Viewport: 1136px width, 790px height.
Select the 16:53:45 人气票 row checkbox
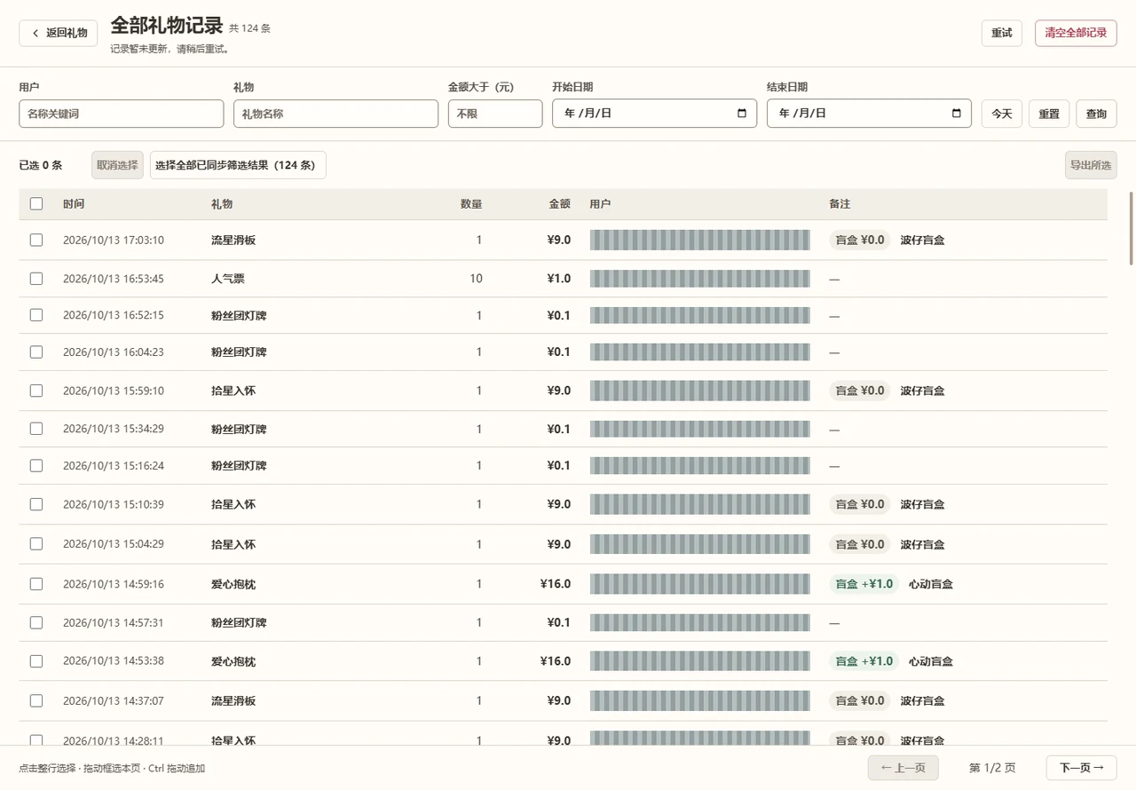pos(36,279)
